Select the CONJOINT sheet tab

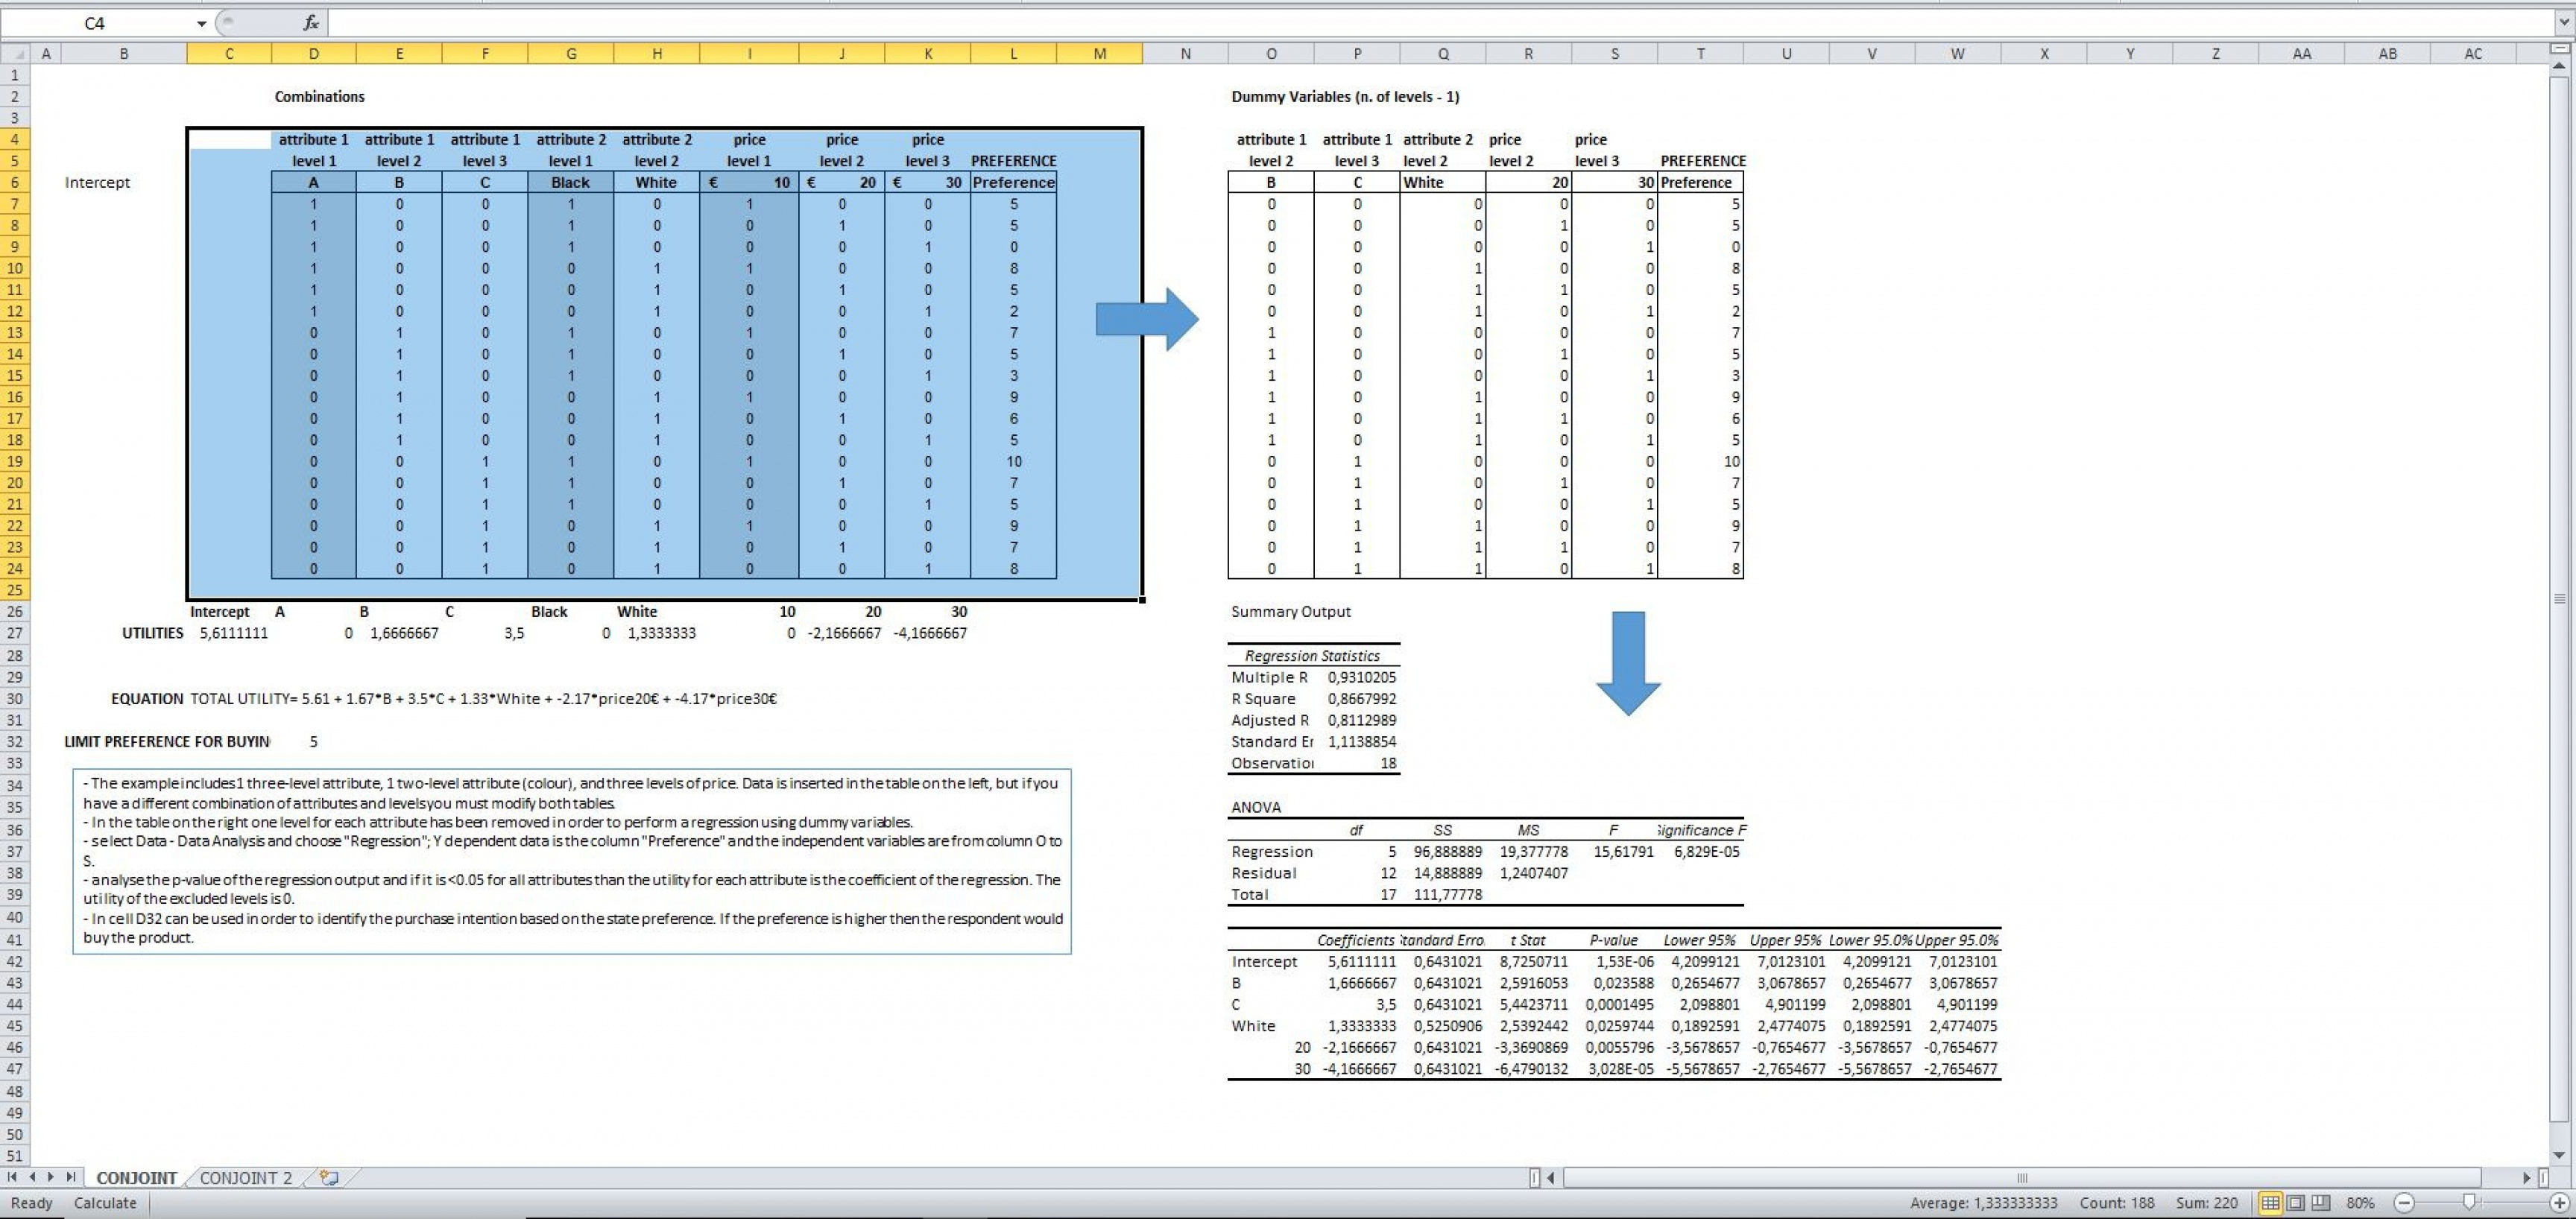(136, 1177)
